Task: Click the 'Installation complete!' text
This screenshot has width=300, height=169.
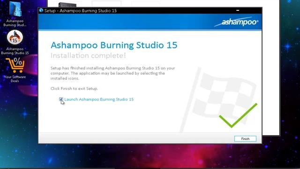Action: click(x=88, y=55)
